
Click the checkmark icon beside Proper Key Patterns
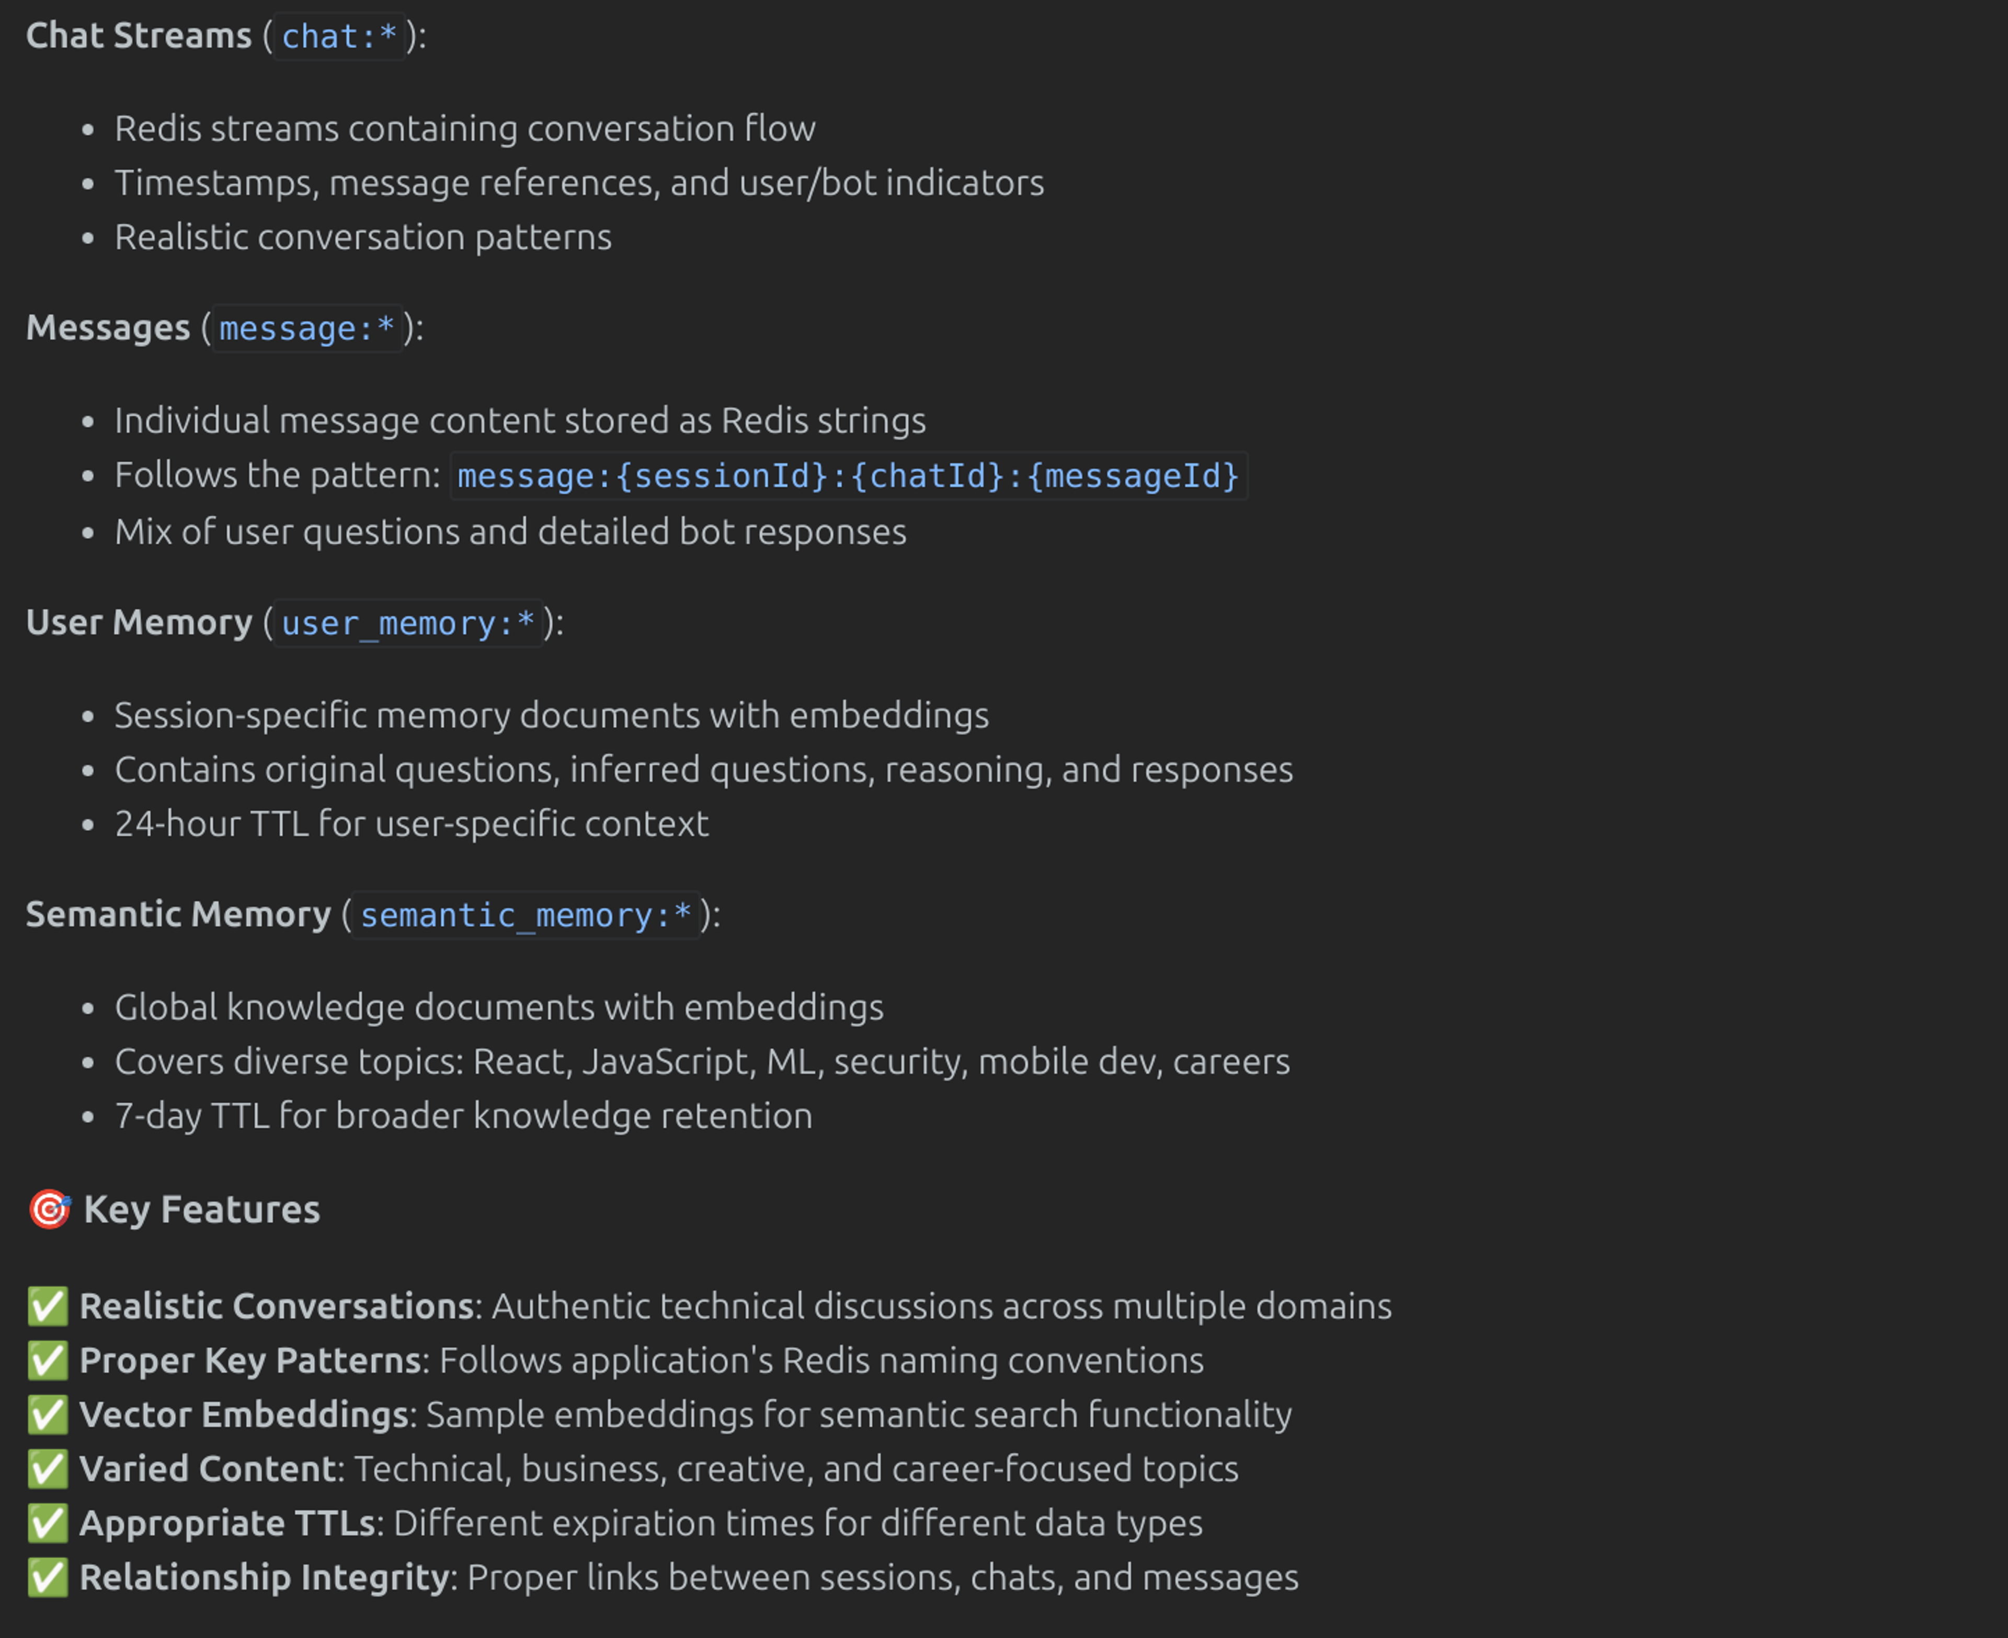[x=47, y=1360]
